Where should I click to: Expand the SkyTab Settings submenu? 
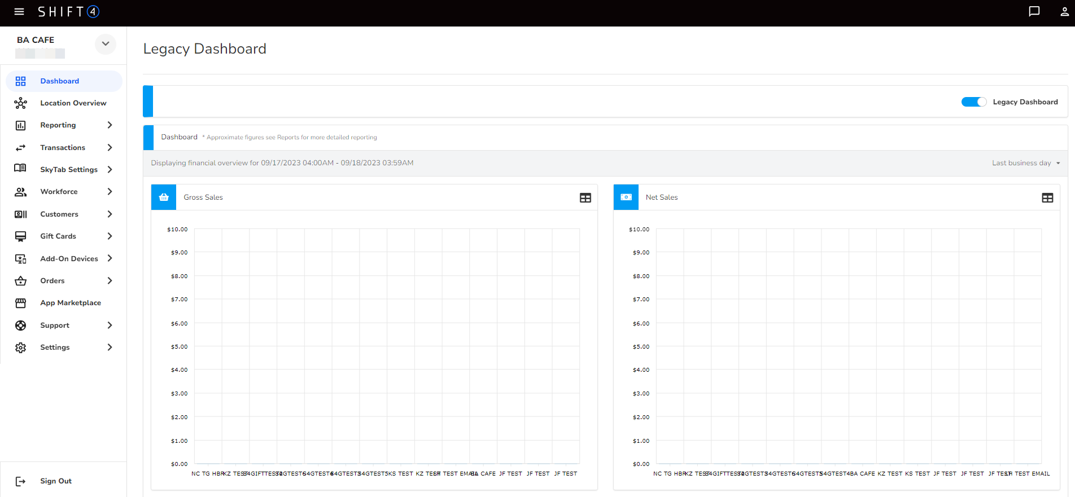(110, 170)
